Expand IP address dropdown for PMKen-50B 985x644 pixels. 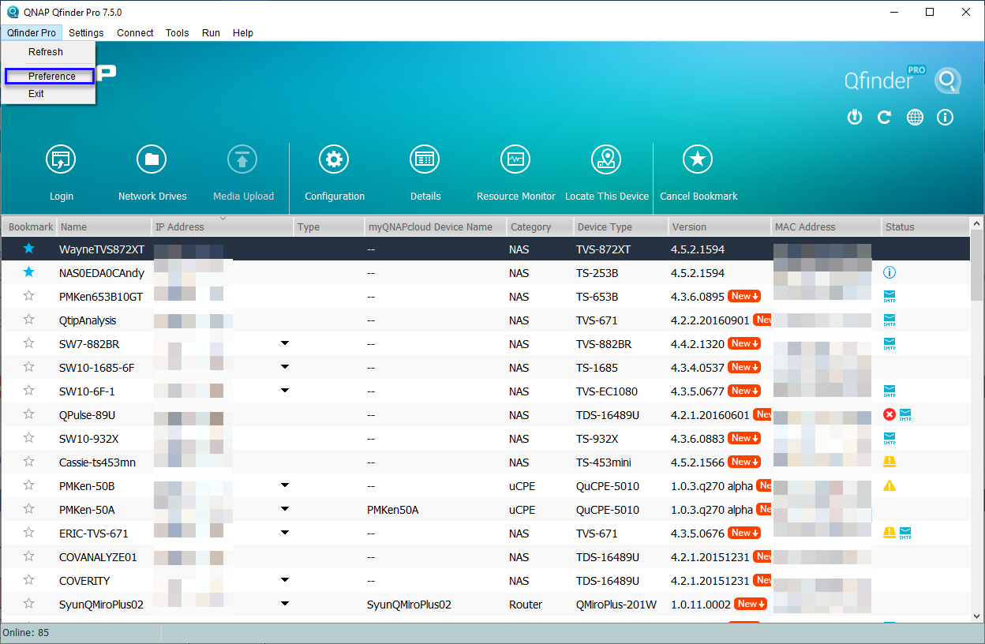285,485
